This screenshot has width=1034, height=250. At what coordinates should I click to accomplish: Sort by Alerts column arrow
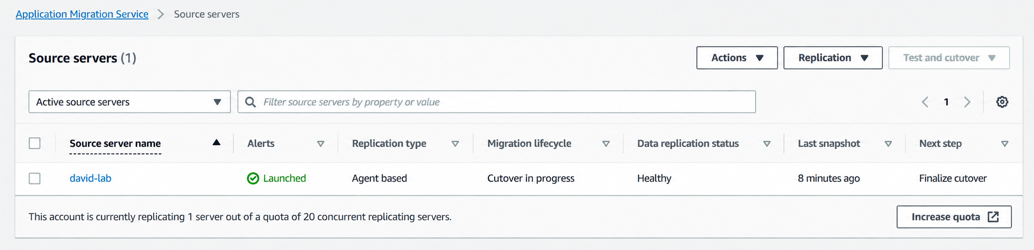coord(321,144)
